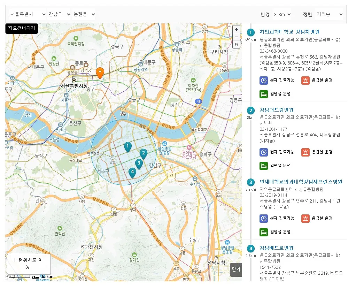This screenshot has width=356, height=289.
Task: Open 강남더드림병원 hospital link
Action: tap(277, 110)
